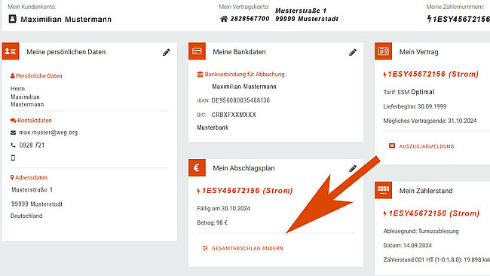Click Mein Vertrag card title
This screenshot has width=490, height=276.
418,52
